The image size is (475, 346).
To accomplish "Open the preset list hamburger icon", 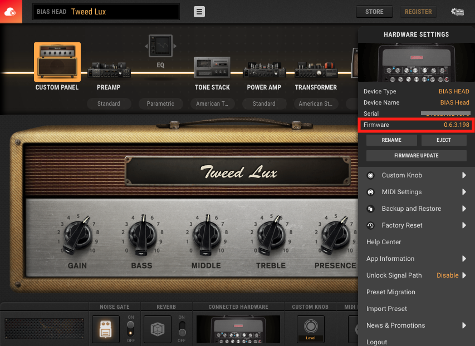I will click(199, 12).
